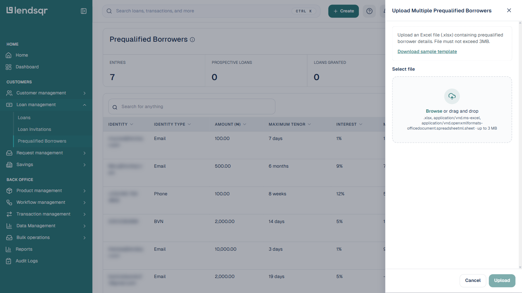
Task: Click the global search magnifier icon
Action: tap(109, 11)
